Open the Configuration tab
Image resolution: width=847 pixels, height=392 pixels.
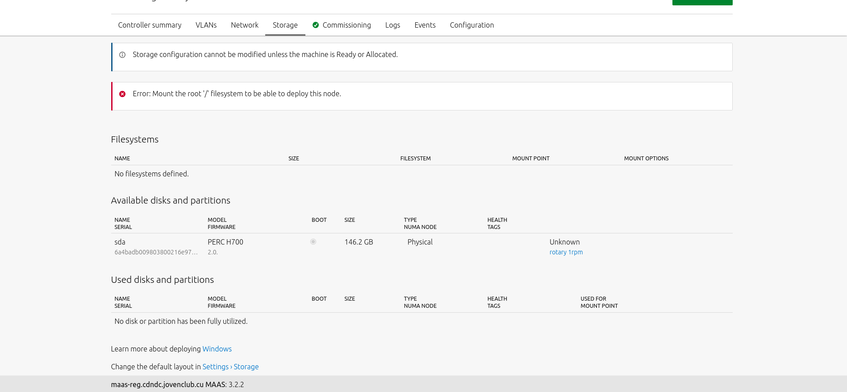tap(471, 25)
